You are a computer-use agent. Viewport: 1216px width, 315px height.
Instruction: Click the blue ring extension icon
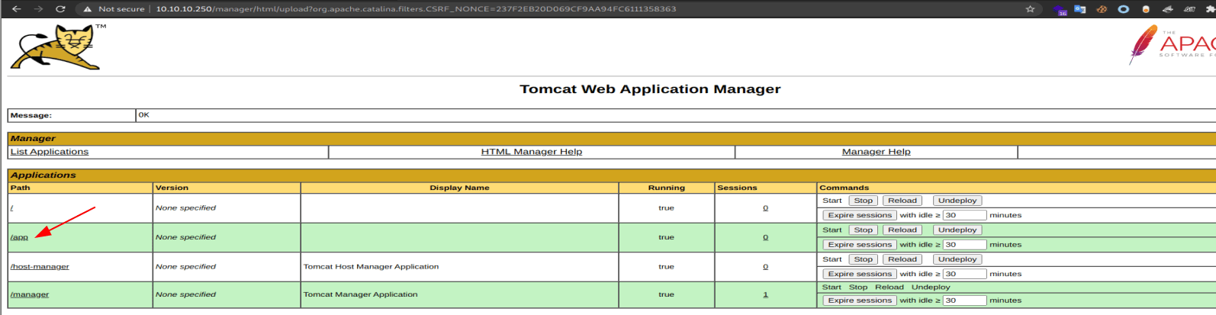pyautogui.click(x=1123, y=9)
